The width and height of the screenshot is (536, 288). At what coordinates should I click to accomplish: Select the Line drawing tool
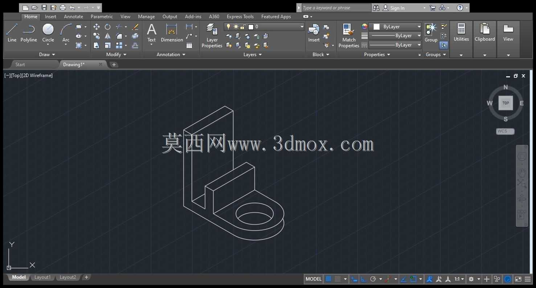click(x=12, y=33)
